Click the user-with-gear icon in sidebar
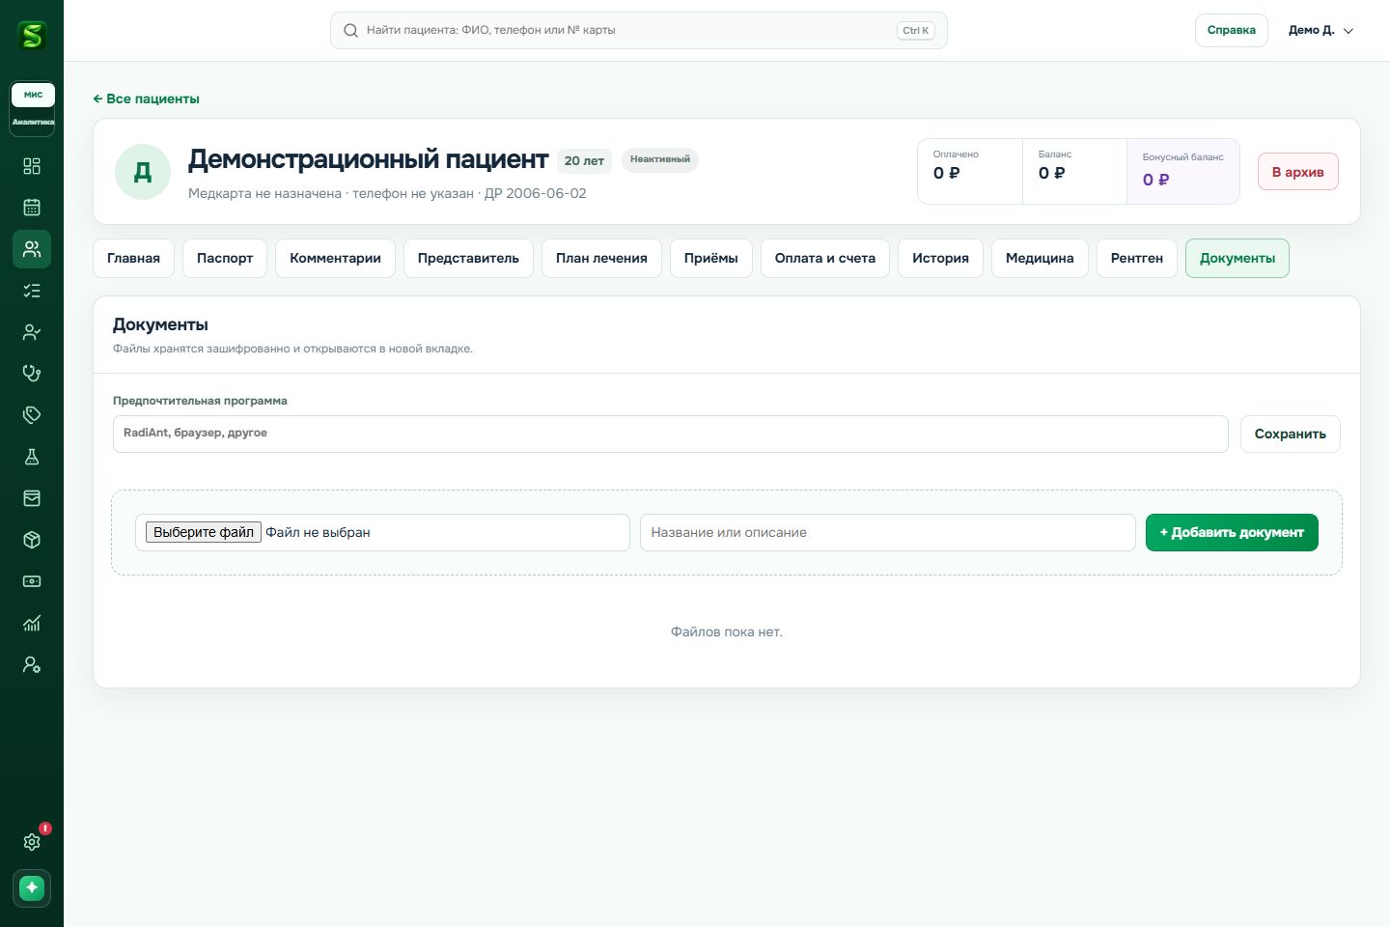The image size is (1390, 927). tap(32, 664)
